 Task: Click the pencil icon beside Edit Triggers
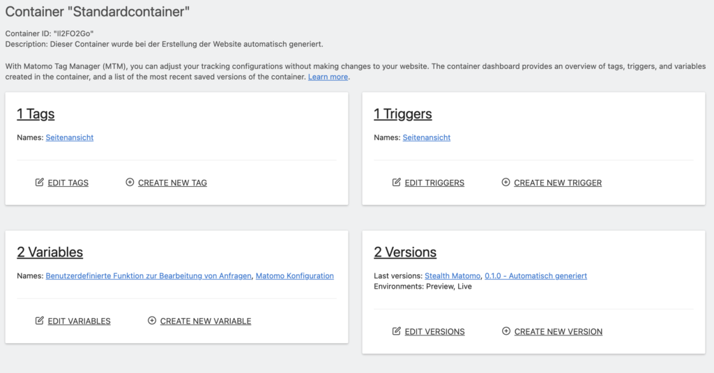(397, 183)
